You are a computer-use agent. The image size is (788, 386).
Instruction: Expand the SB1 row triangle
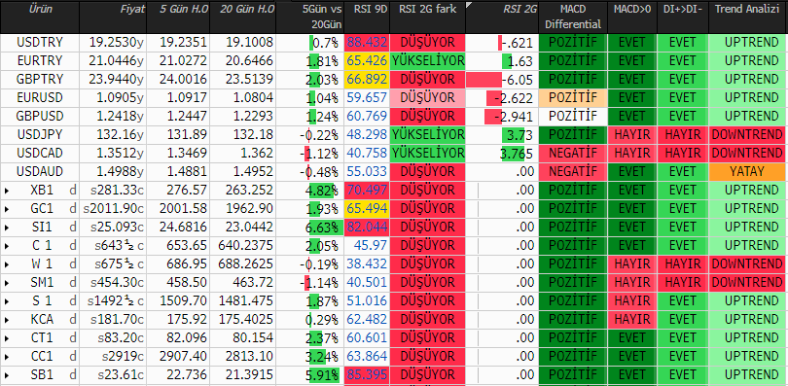7,375
